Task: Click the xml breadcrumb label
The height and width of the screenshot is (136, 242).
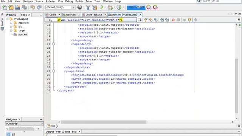Action: point(53,126)
